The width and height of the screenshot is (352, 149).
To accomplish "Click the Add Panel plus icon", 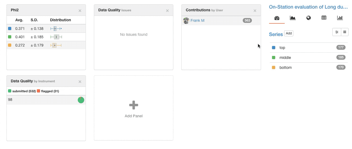I will 134,105.
